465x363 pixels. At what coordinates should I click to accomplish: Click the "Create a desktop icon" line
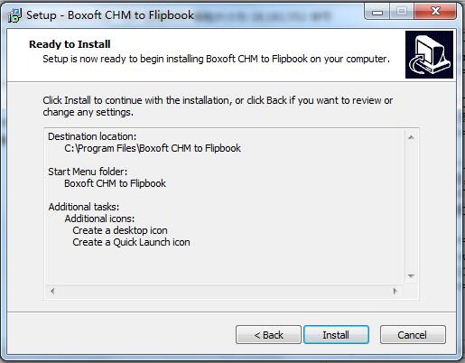pyautogui.click(x=120, y=230)
